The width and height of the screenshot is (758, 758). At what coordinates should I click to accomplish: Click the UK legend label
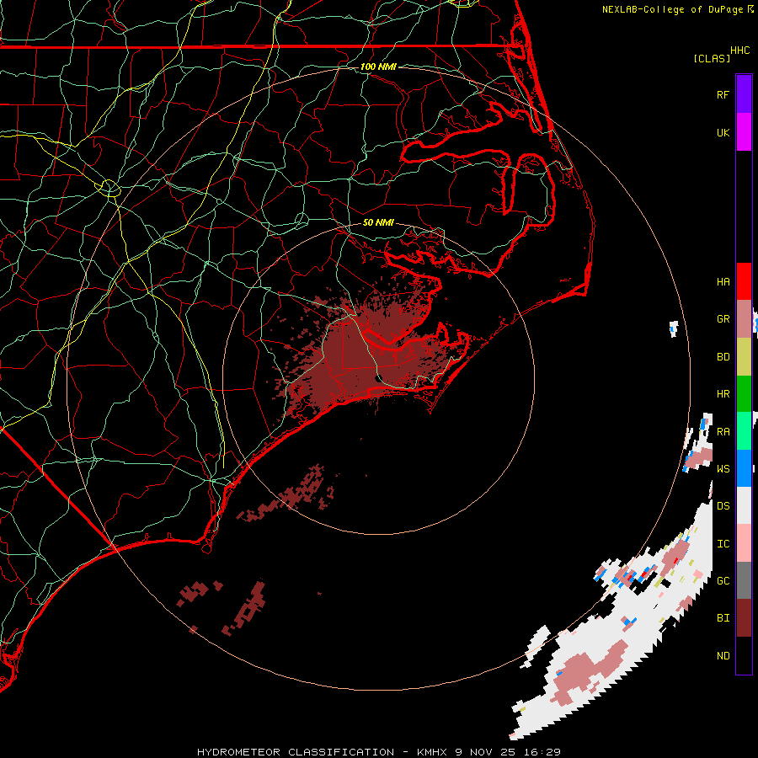pos(723,132)
